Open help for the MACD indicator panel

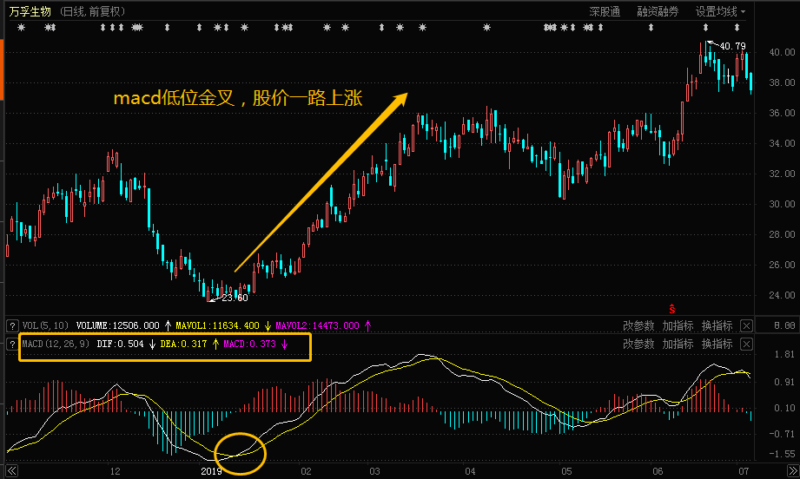tap(12, 344)
